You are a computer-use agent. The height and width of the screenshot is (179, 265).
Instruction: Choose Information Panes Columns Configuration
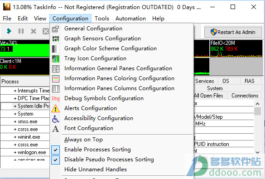[x=119, y=88]
